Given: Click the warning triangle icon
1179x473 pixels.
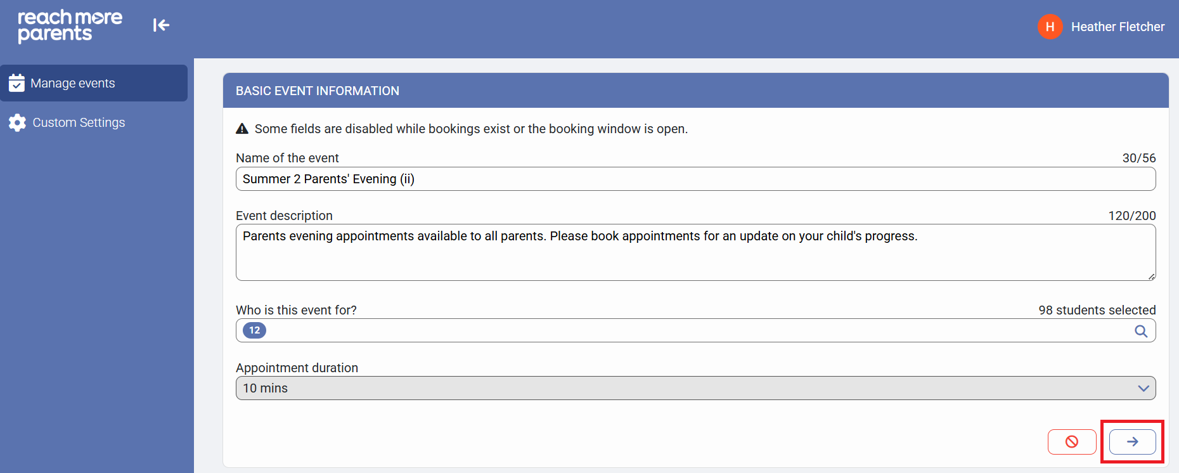Looking at the screenshot, I should [x=242, y=129].
